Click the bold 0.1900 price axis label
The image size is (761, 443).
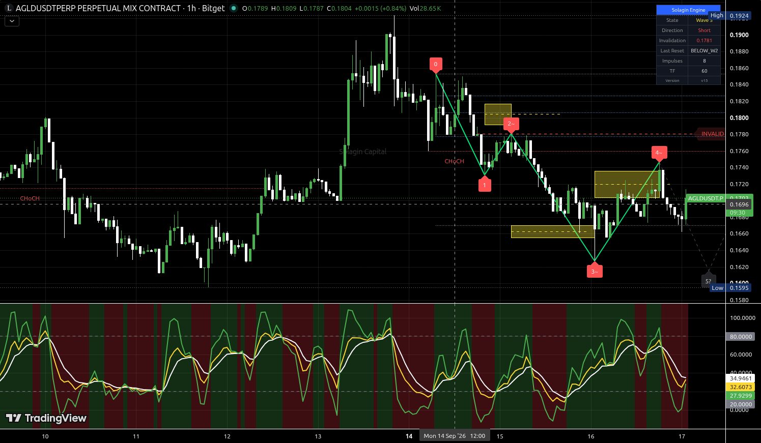click(x=739, y=35)
